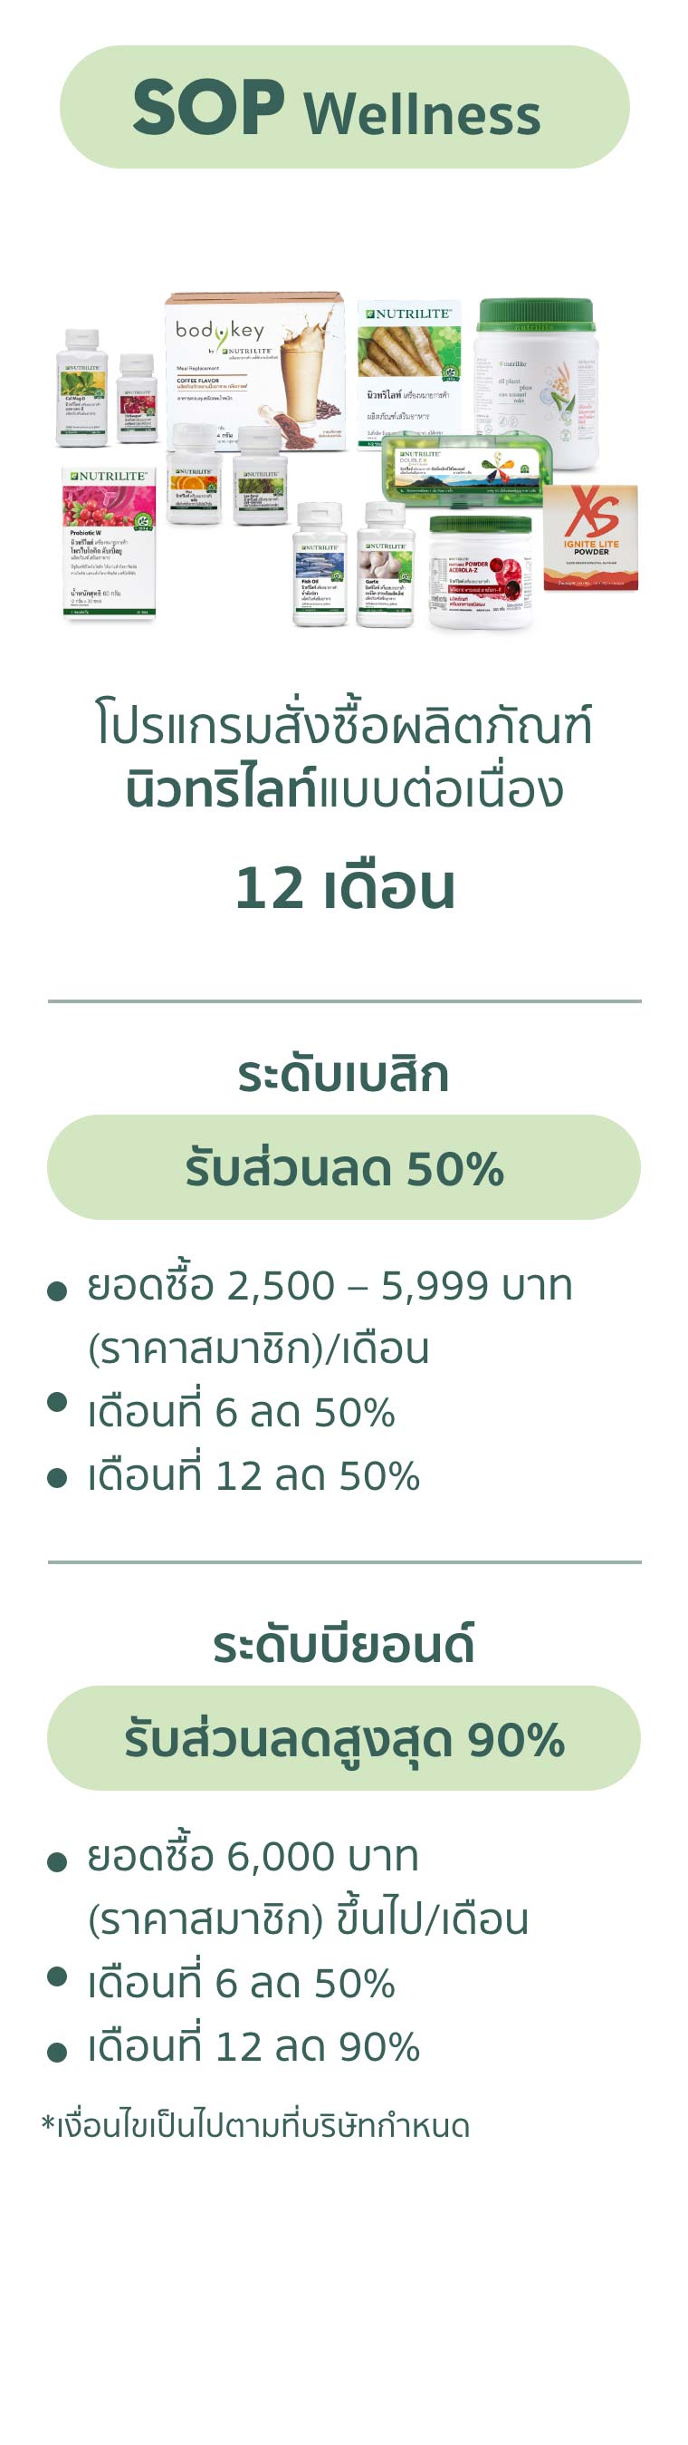
Task: Click the รับส่วนลด 50% banner
Action: coord(344,1166)
